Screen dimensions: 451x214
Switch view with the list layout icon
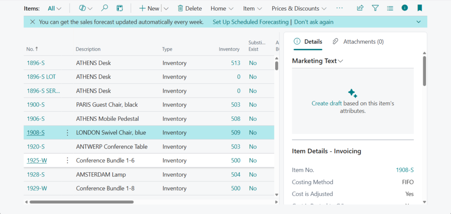point(390,8)
